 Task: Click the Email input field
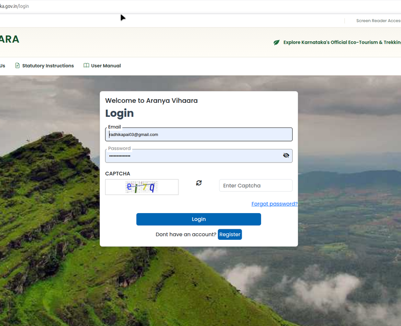198,134
